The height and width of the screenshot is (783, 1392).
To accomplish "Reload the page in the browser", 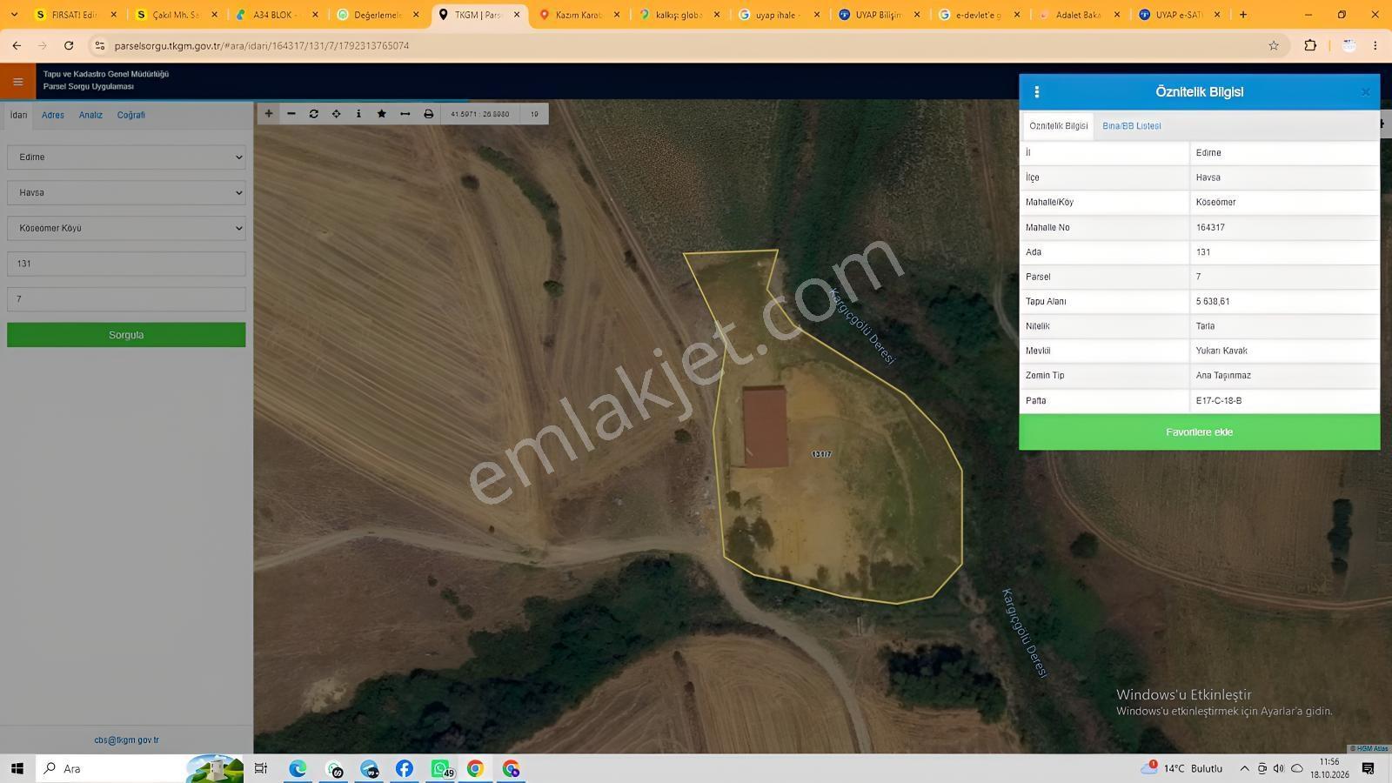I will [69, 45].
